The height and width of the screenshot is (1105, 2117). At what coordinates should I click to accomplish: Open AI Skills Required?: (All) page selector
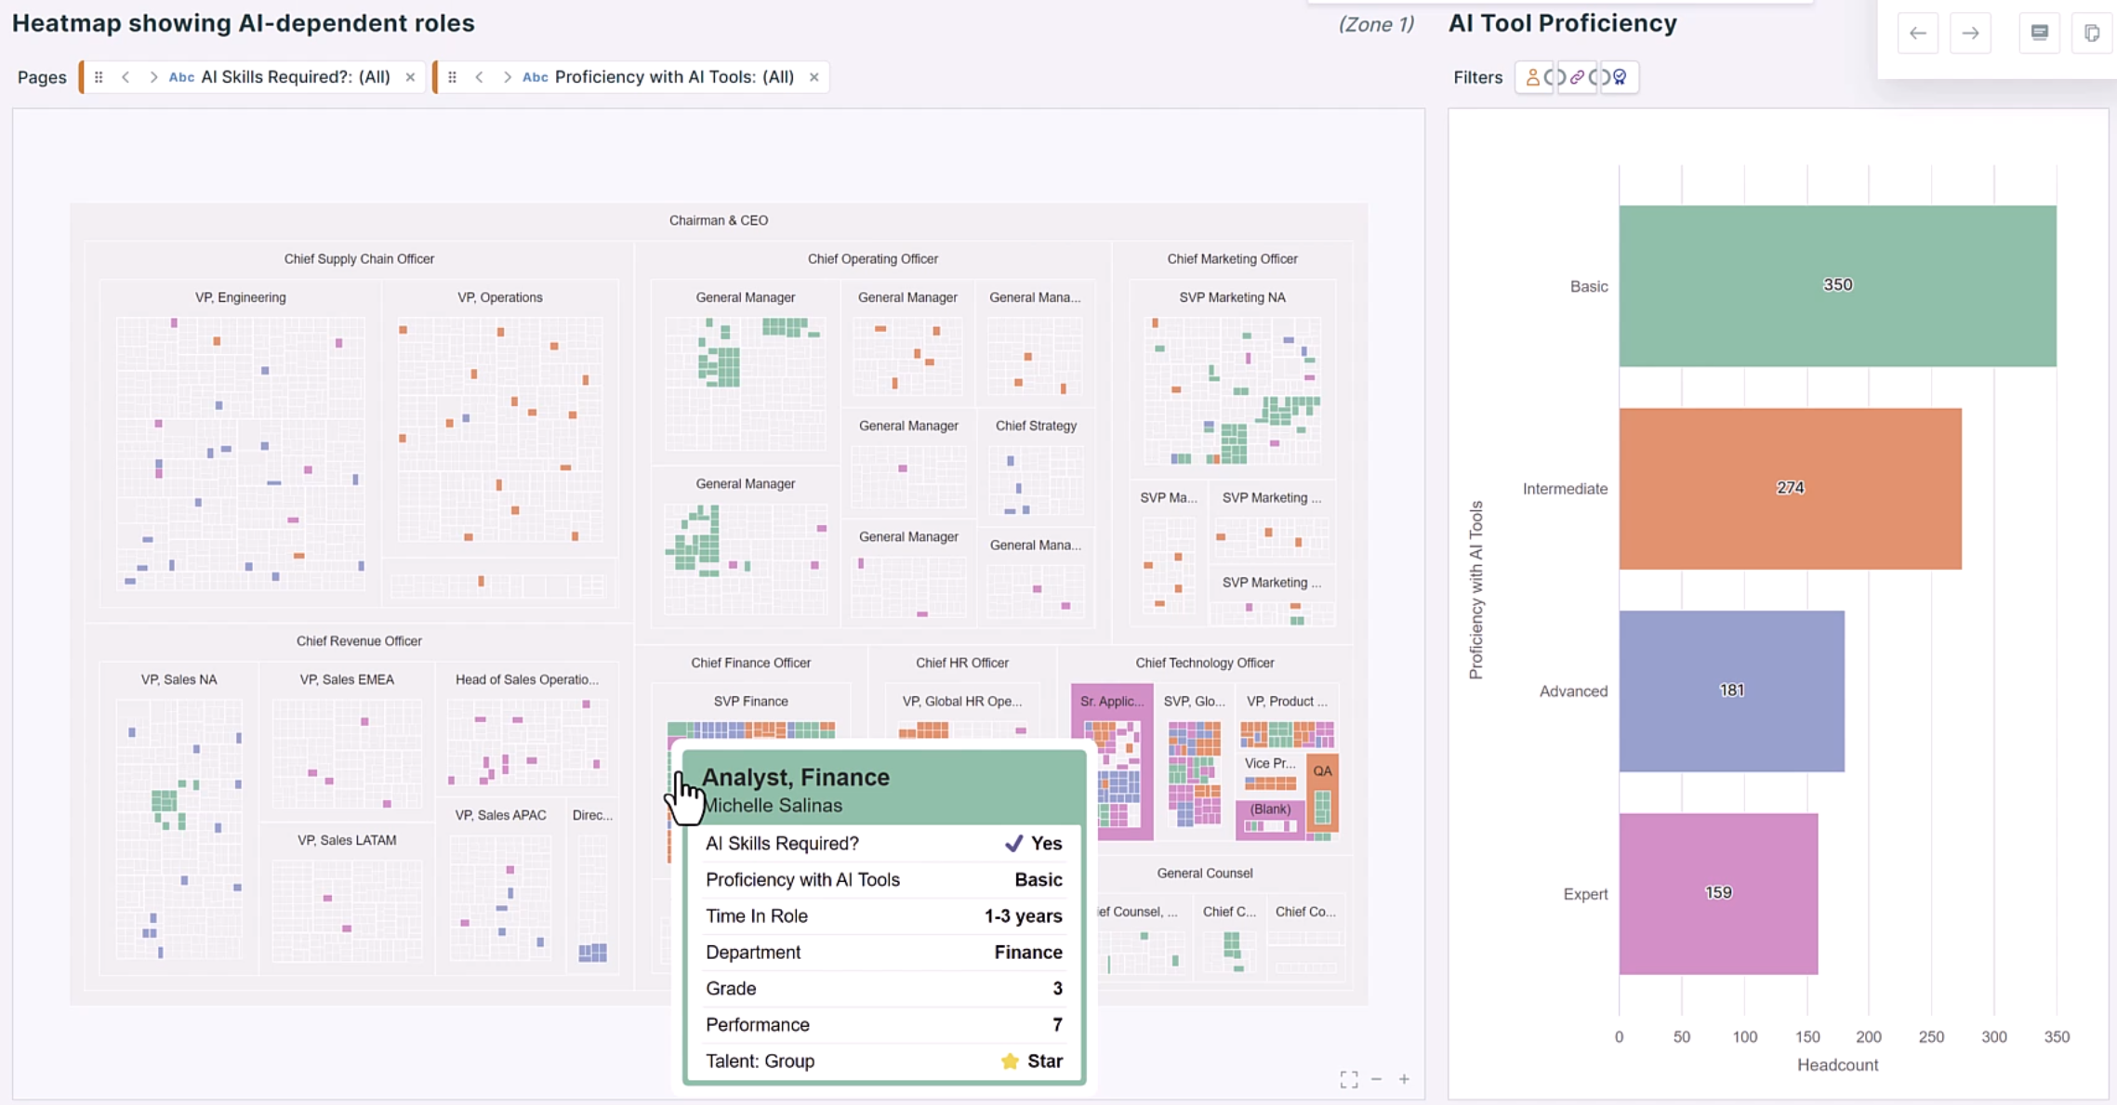click(296, 77)
